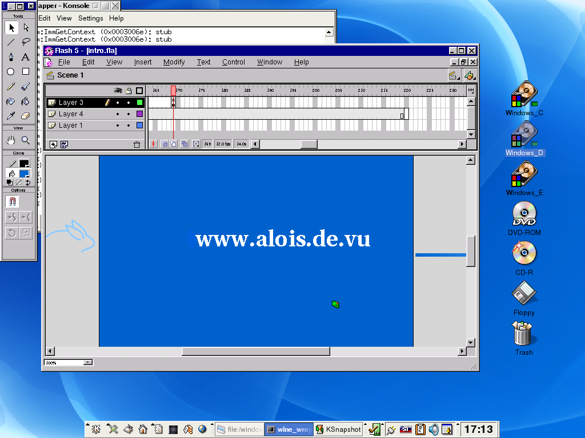Select Layer 1 in the timeline
This screenshot has height=438, width=585.
click(x=71, y=125)
